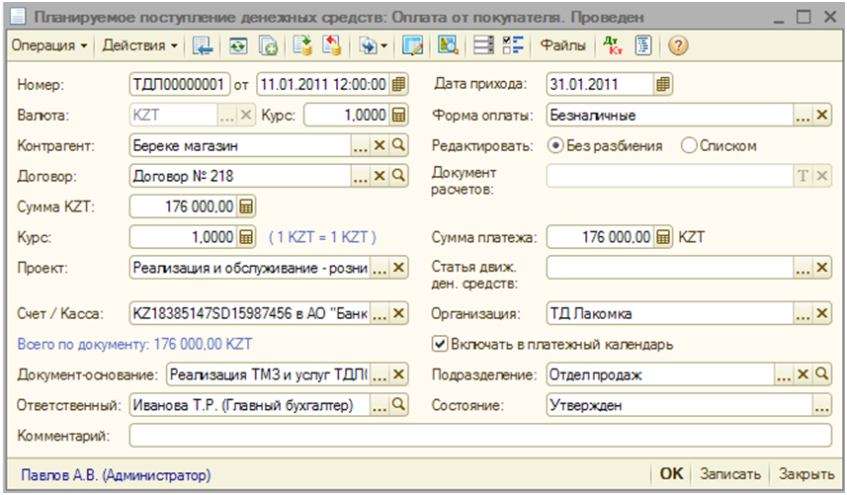Click the help question mark icon
Viewport: 847px width, 495px height.
(678, 45)
